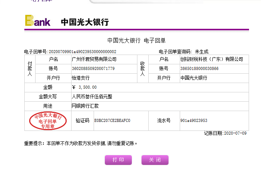Image resolution: width=261 pixels, height=178 pixels.
Task: Click the 验证码 label
Action: tap(82, 120)
